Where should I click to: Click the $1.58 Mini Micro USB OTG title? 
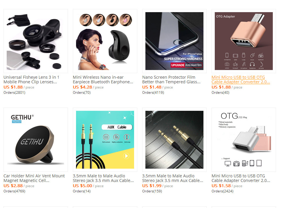tap(241, 178)
